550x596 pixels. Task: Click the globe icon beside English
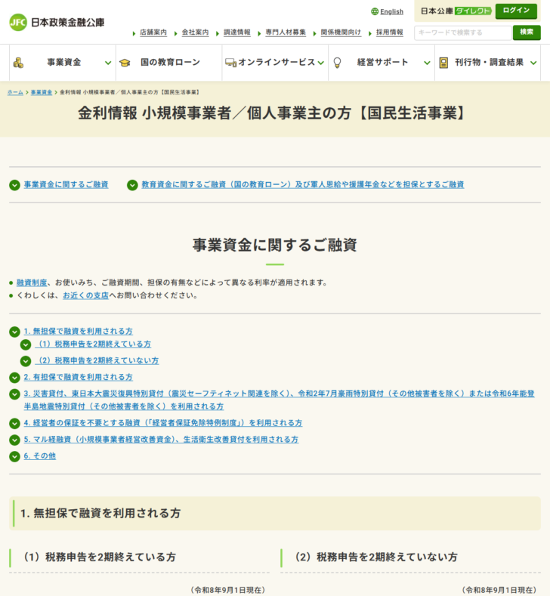[x=375, y=12]
